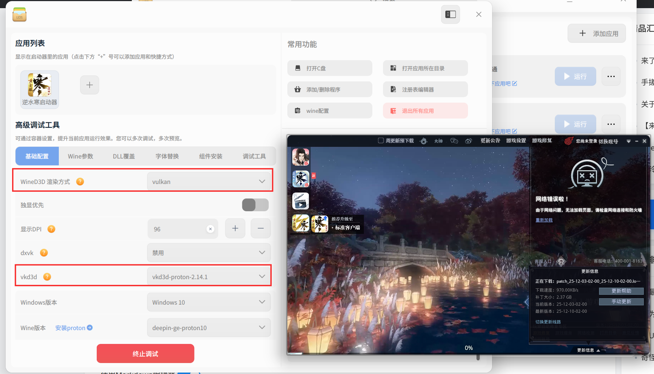Show help tip next to vkd3d
The image size is (654, 374).
pyautogui.click(x=47, y=277)
